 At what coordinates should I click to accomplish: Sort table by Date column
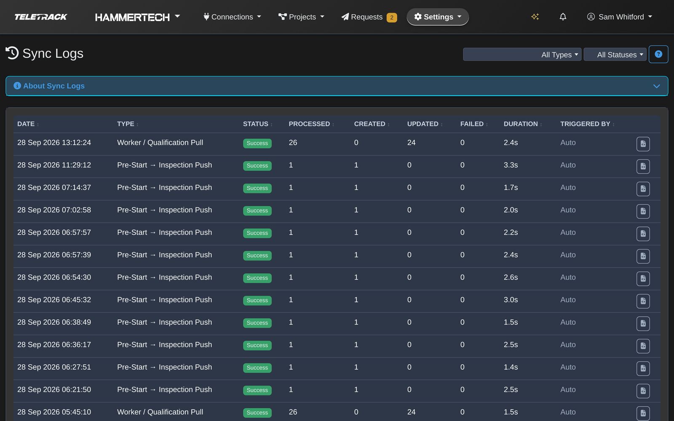pos(28,124)
